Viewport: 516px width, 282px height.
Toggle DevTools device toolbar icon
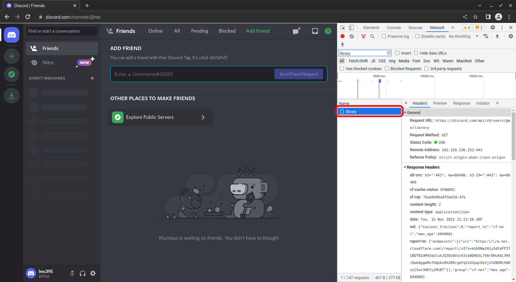tap(351, 27)
